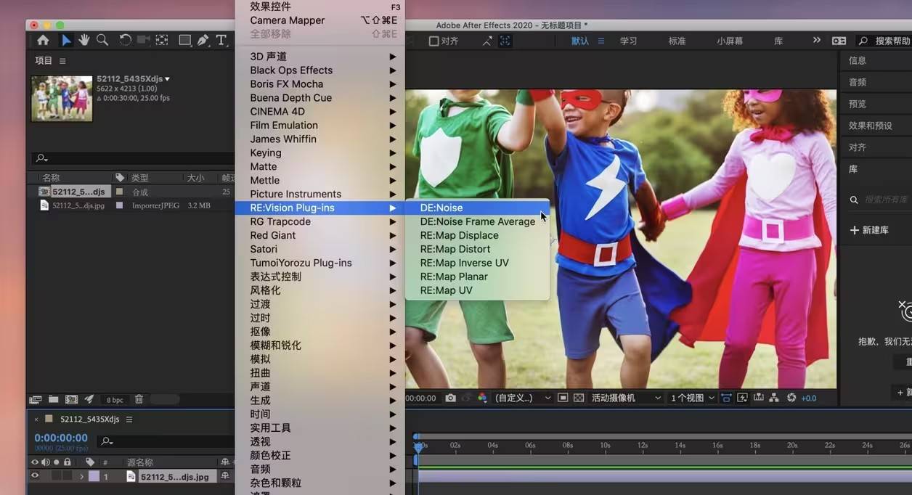Screen dimensions: 912x495
Task: Select the Pen tool
Action: click(x=203, y=41)
